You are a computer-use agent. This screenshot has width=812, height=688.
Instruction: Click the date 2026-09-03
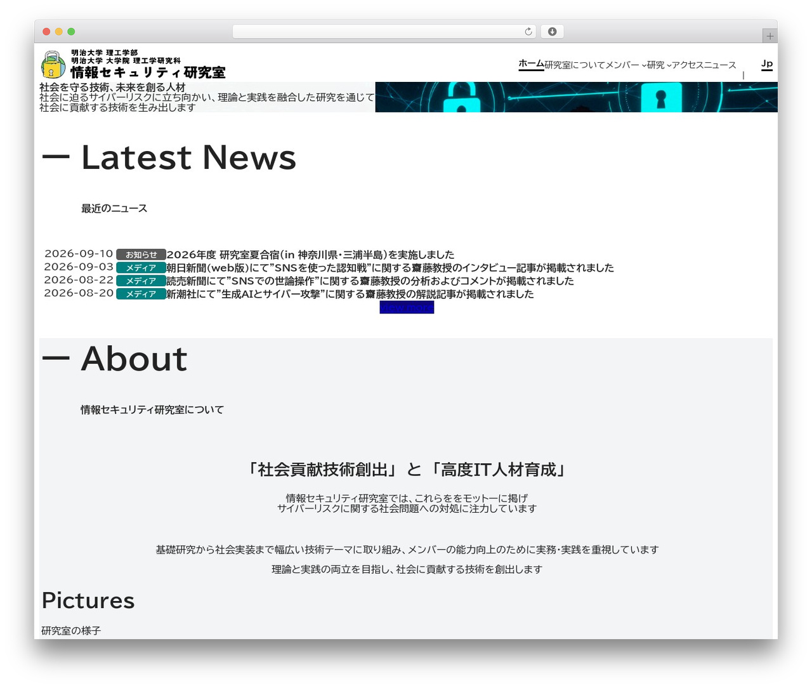point(79,267)
